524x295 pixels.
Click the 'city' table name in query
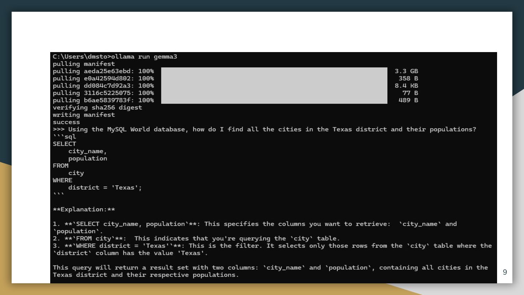click(x=76, y=173)
